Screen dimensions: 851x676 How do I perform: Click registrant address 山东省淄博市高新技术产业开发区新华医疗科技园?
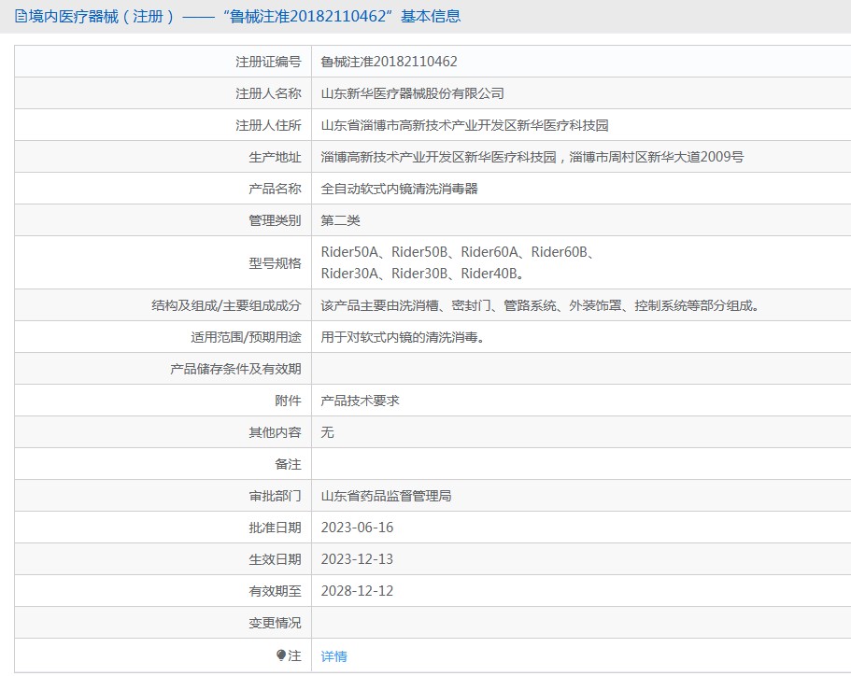pyautogui.click(x=464, y=125)
